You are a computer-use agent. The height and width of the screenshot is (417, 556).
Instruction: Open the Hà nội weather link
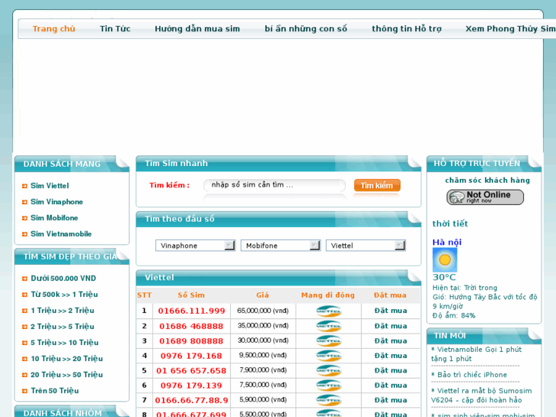(x=447, y=242)
